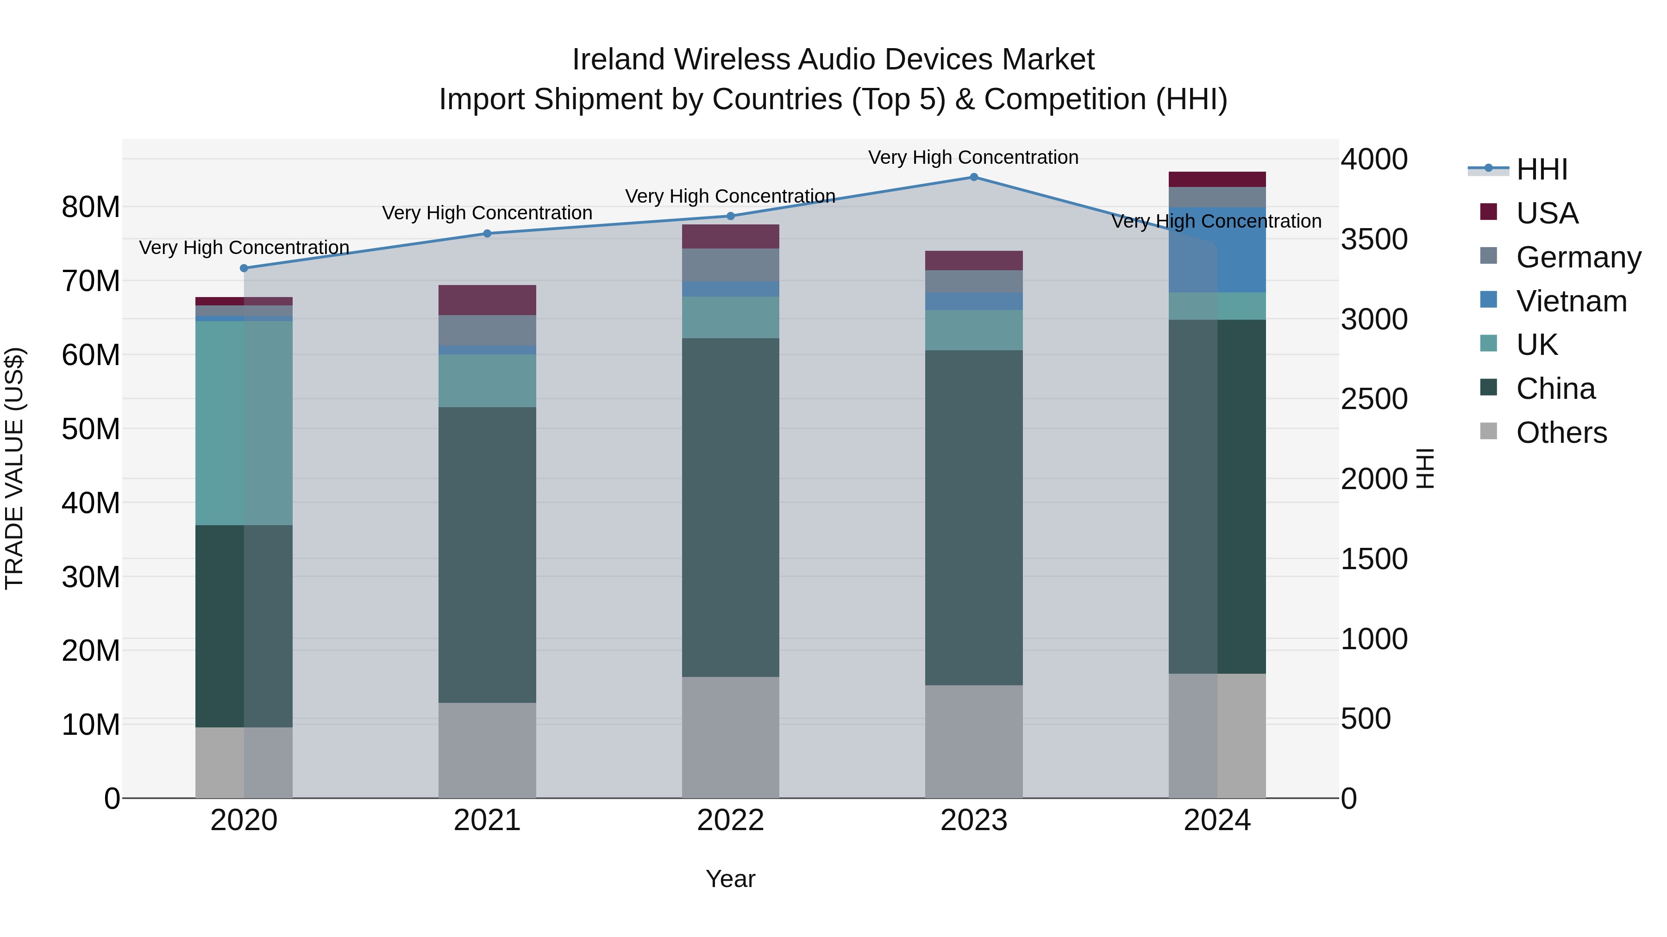Click the rotated 'HHI' right axis title
The width and height of the screenshot is (1667, 937).
coord(1426,468)
